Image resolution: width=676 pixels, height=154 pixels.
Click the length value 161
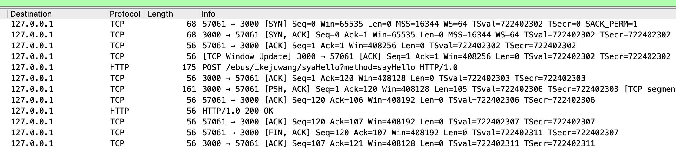(x=189, y=89)
